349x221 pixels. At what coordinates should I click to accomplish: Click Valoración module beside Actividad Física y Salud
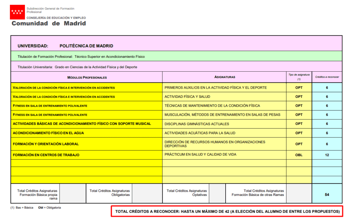64,97
